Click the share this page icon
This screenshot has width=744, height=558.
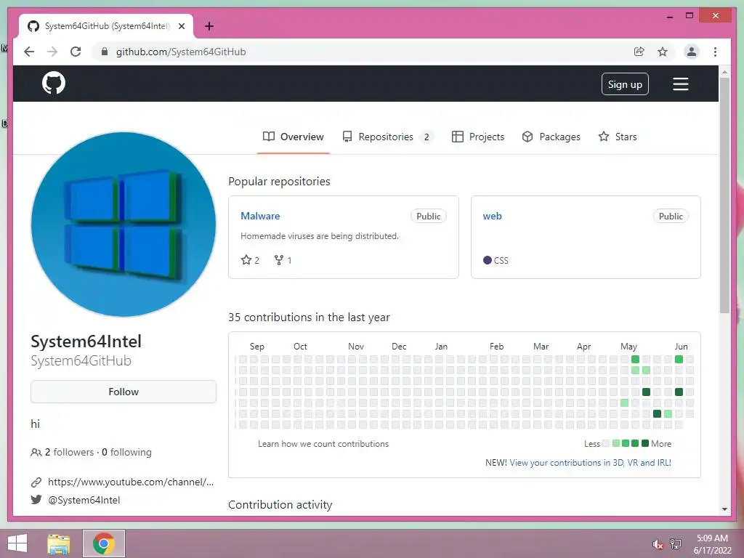[639, 52]
